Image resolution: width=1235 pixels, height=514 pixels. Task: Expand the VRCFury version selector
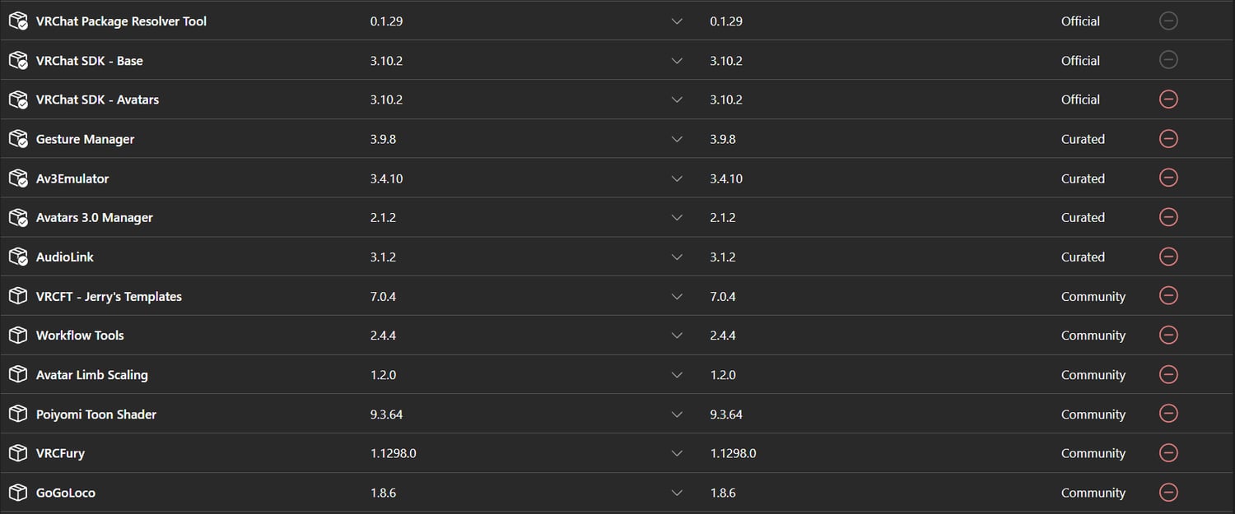[677, 453]
